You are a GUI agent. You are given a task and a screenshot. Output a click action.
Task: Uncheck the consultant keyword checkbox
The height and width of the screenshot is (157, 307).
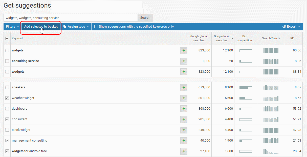[x=7, y=119]
